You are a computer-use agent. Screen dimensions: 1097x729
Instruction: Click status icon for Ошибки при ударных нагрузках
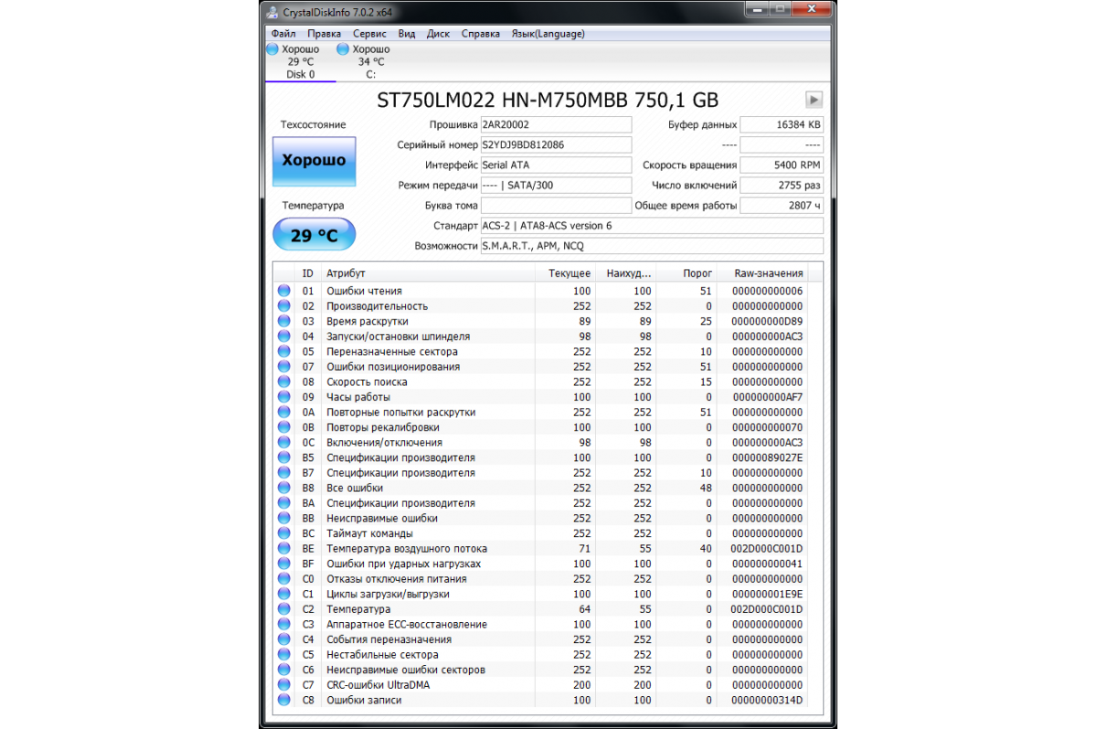coord(284,563)
